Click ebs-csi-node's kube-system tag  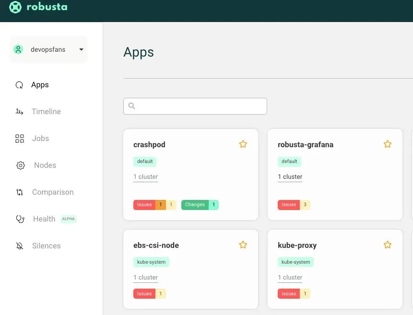[151, 262]
